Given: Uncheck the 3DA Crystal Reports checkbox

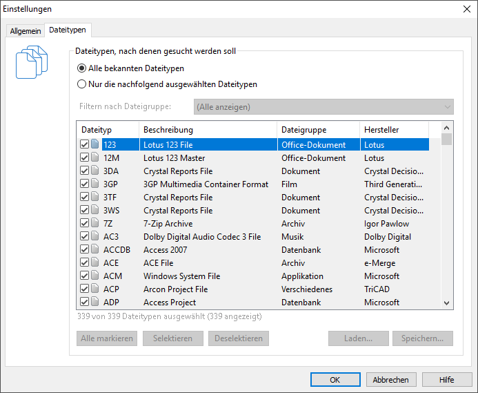Looking at the screenshot, I should click(x=85, y=171).
